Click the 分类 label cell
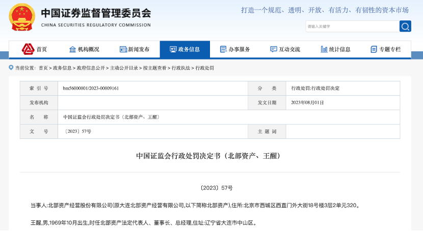 (267, 89)
